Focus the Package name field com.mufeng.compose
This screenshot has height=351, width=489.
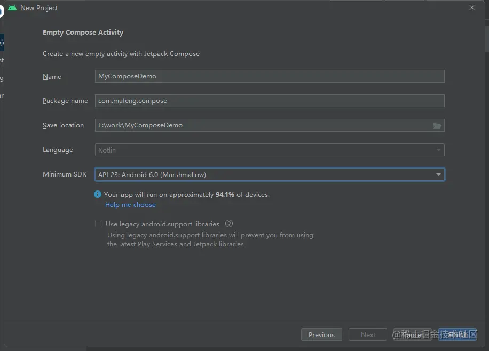[x=270, y=101]
